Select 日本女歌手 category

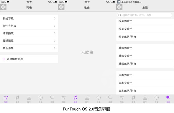click(145, 83)
